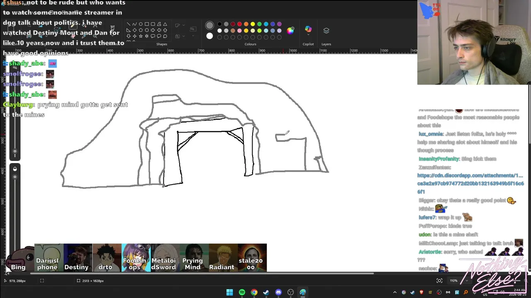Choose the purple colour swatch
Image resolution: width=531 pixels, height=298 pixels.
[279, 24]
